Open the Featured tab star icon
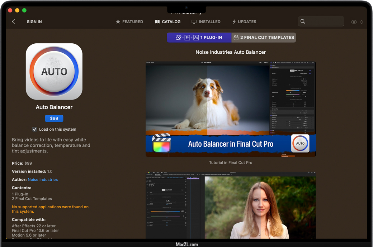This screenshot has height=247, width=373. (x=118, y=22)
